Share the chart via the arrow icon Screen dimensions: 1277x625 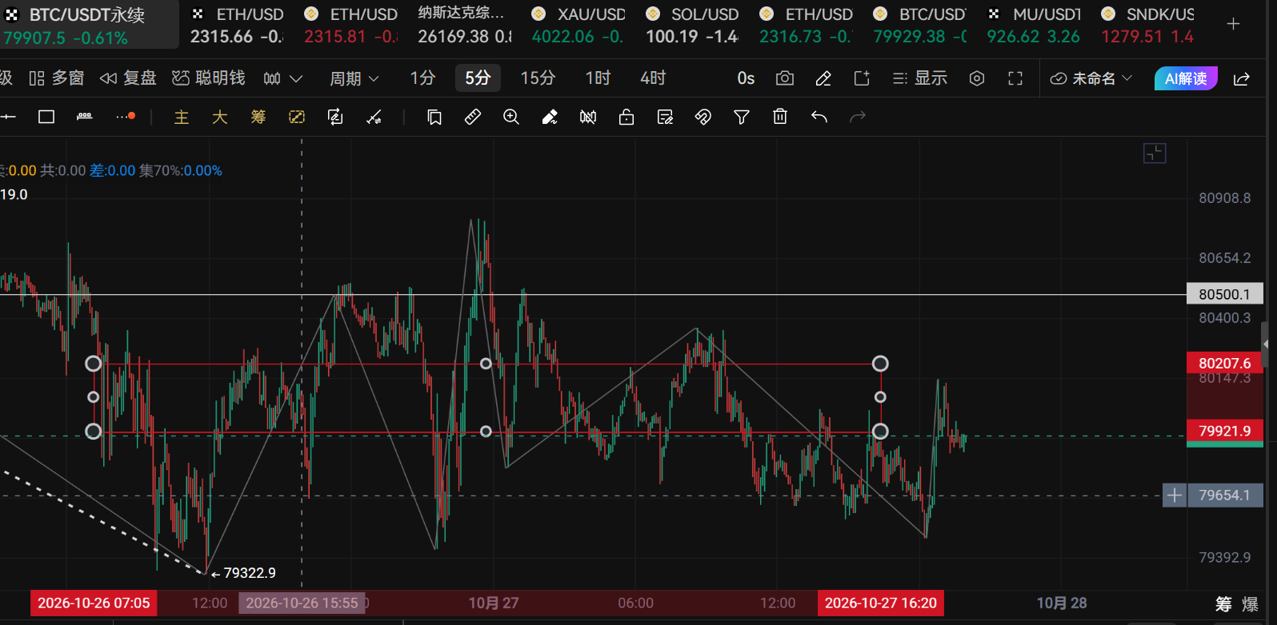tap(1242, 78)
